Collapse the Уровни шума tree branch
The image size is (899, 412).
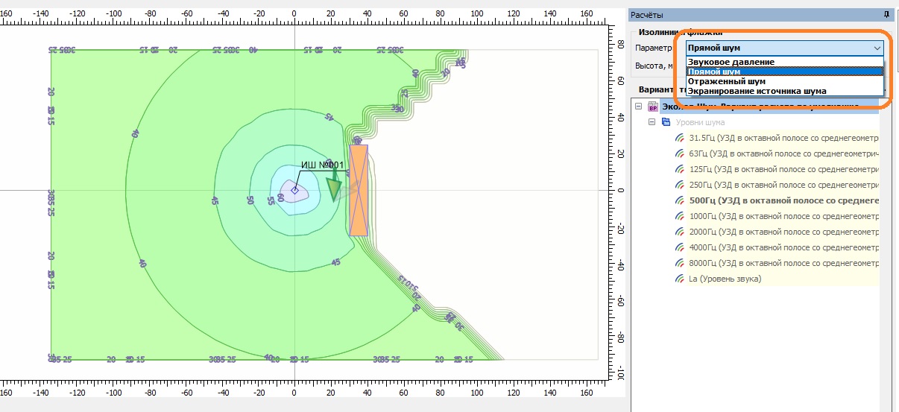tap(652, 121)
